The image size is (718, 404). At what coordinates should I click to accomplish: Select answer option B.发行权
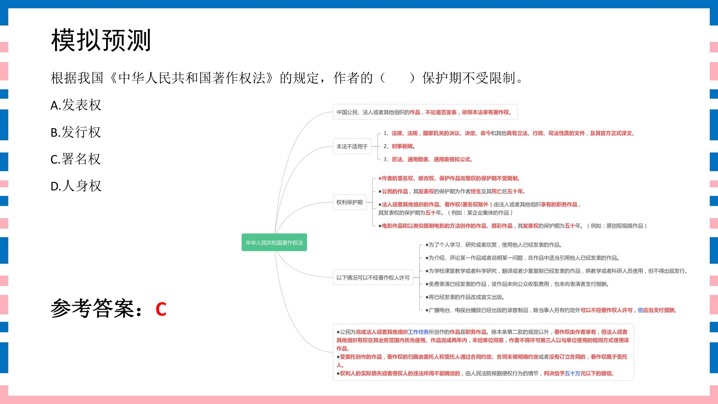point(75,132)
